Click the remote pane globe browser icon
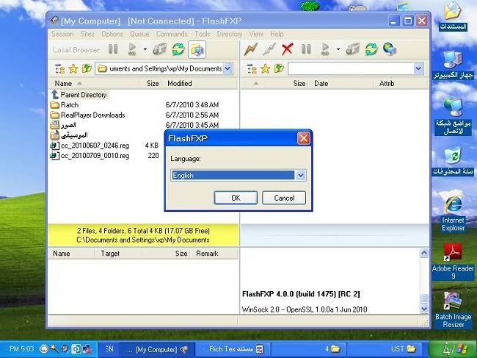The image size is (477, 358). [390, 49]
